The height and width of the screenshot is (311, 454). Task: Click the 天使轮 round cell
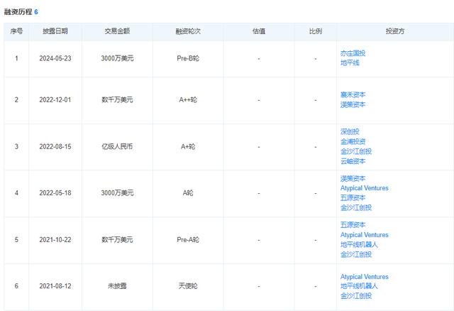pos(188,286)
